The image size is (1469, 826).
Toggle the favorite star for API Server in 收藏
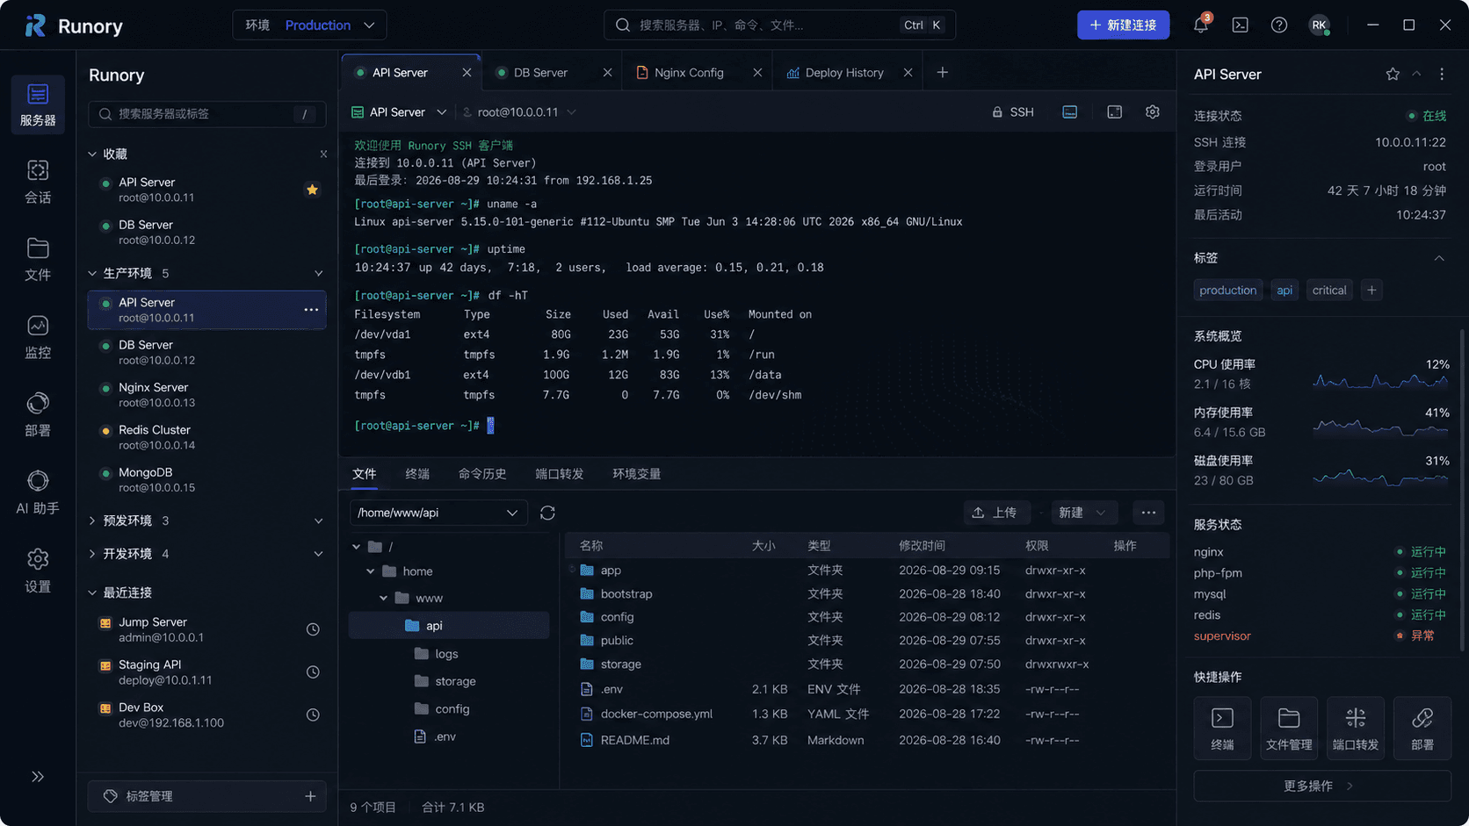click(312, 190)
